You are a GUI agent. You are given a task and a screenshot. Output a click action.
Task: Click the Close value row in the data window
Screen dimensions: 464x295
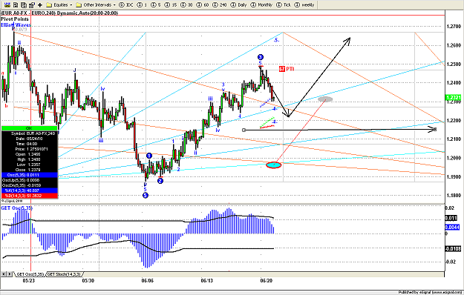29,170
